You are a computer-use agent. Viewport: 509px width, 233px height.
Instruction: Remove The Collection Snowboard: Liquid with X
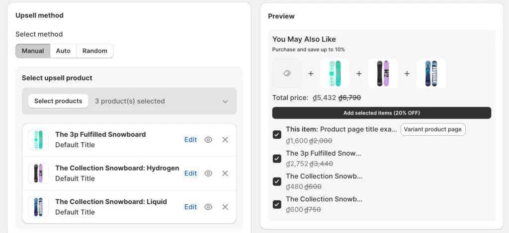pos(225,207)
